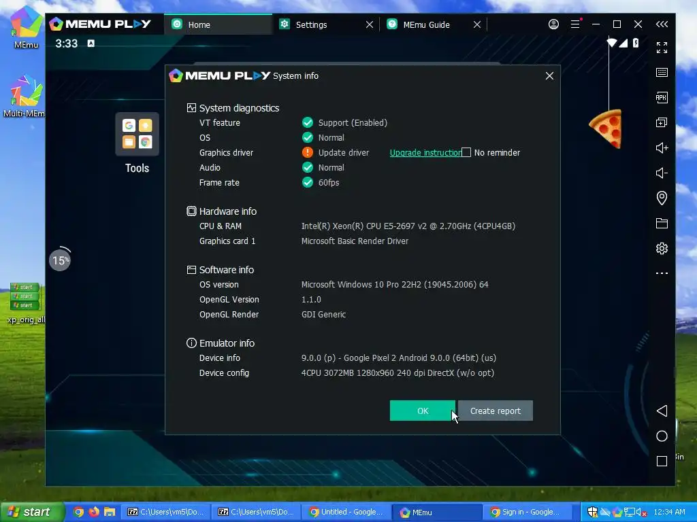Open the Windows start button
The image size is (697, 522).
point(31,512)
